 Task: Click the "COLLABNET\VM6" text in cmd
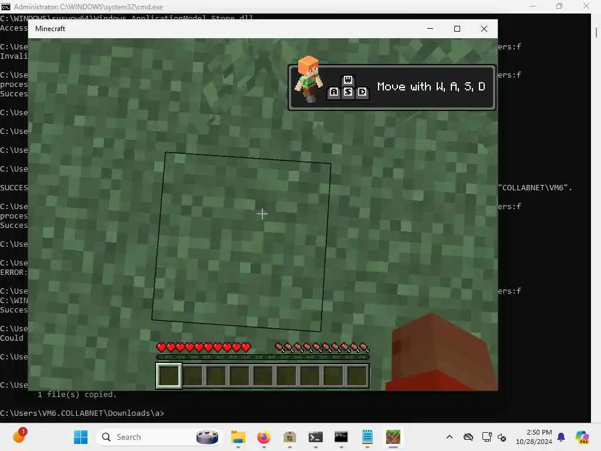[x=533, y=187]
